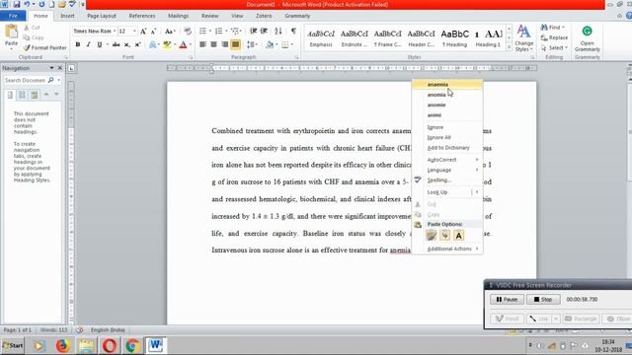Image resolution: width=632 pixels, height=355 pixels.
Task: Toggle Show/Hide paragraph marks
Action: (x=293, y=31)
